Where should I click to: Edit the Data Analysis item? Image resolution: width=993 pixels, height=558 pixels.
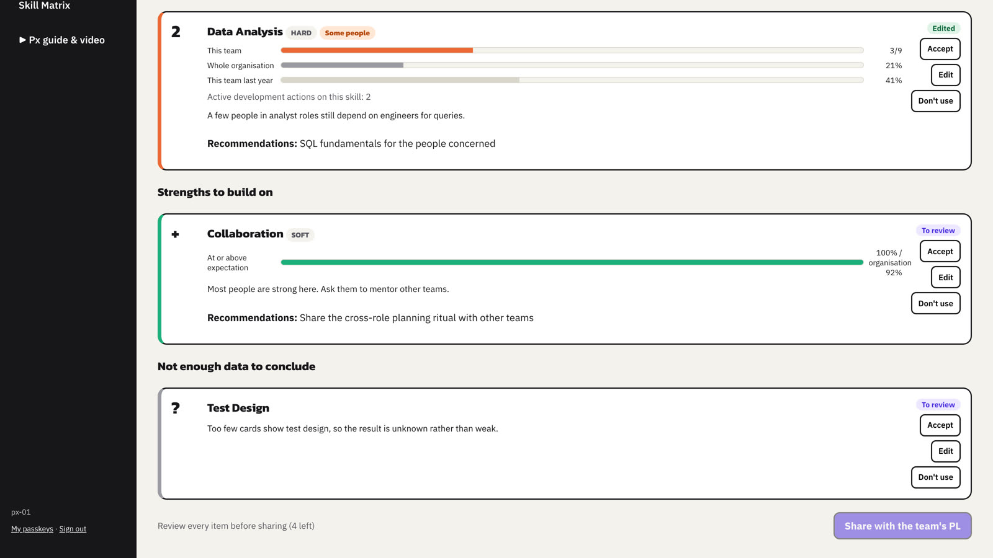(945, 75)
